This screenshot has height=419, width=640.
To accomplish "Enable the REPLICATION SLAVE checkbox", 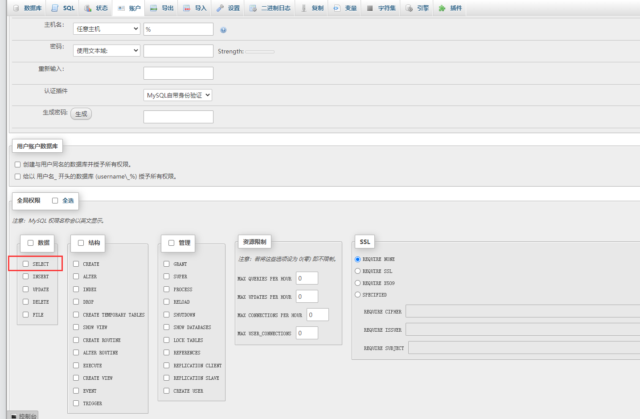I will [167, 378].
